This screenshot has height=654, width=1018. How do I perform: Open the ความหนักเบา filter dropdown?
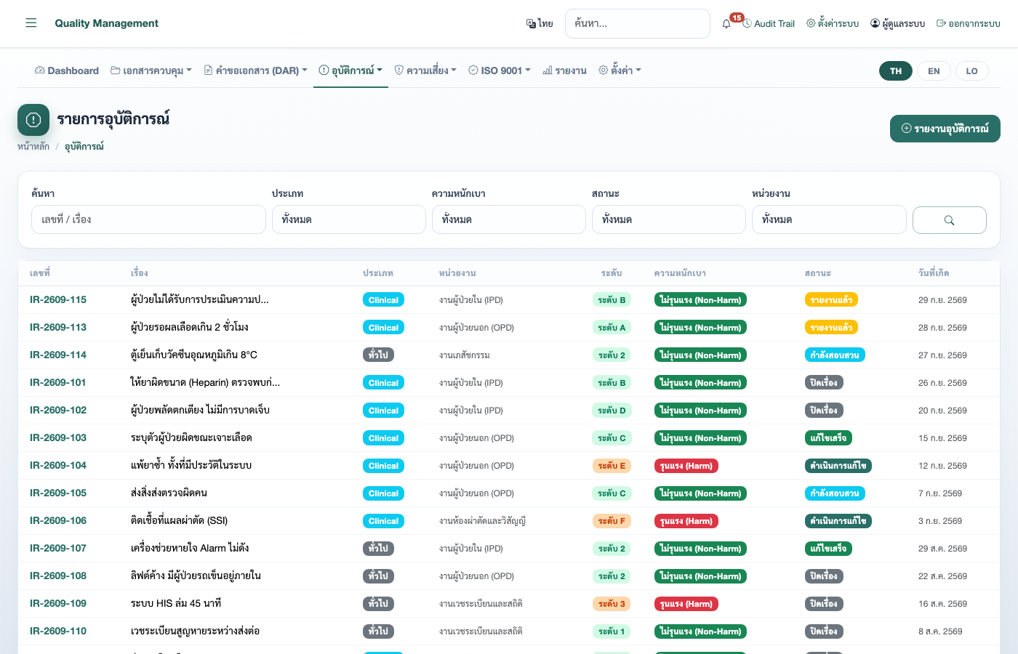(x=509, y=219)
